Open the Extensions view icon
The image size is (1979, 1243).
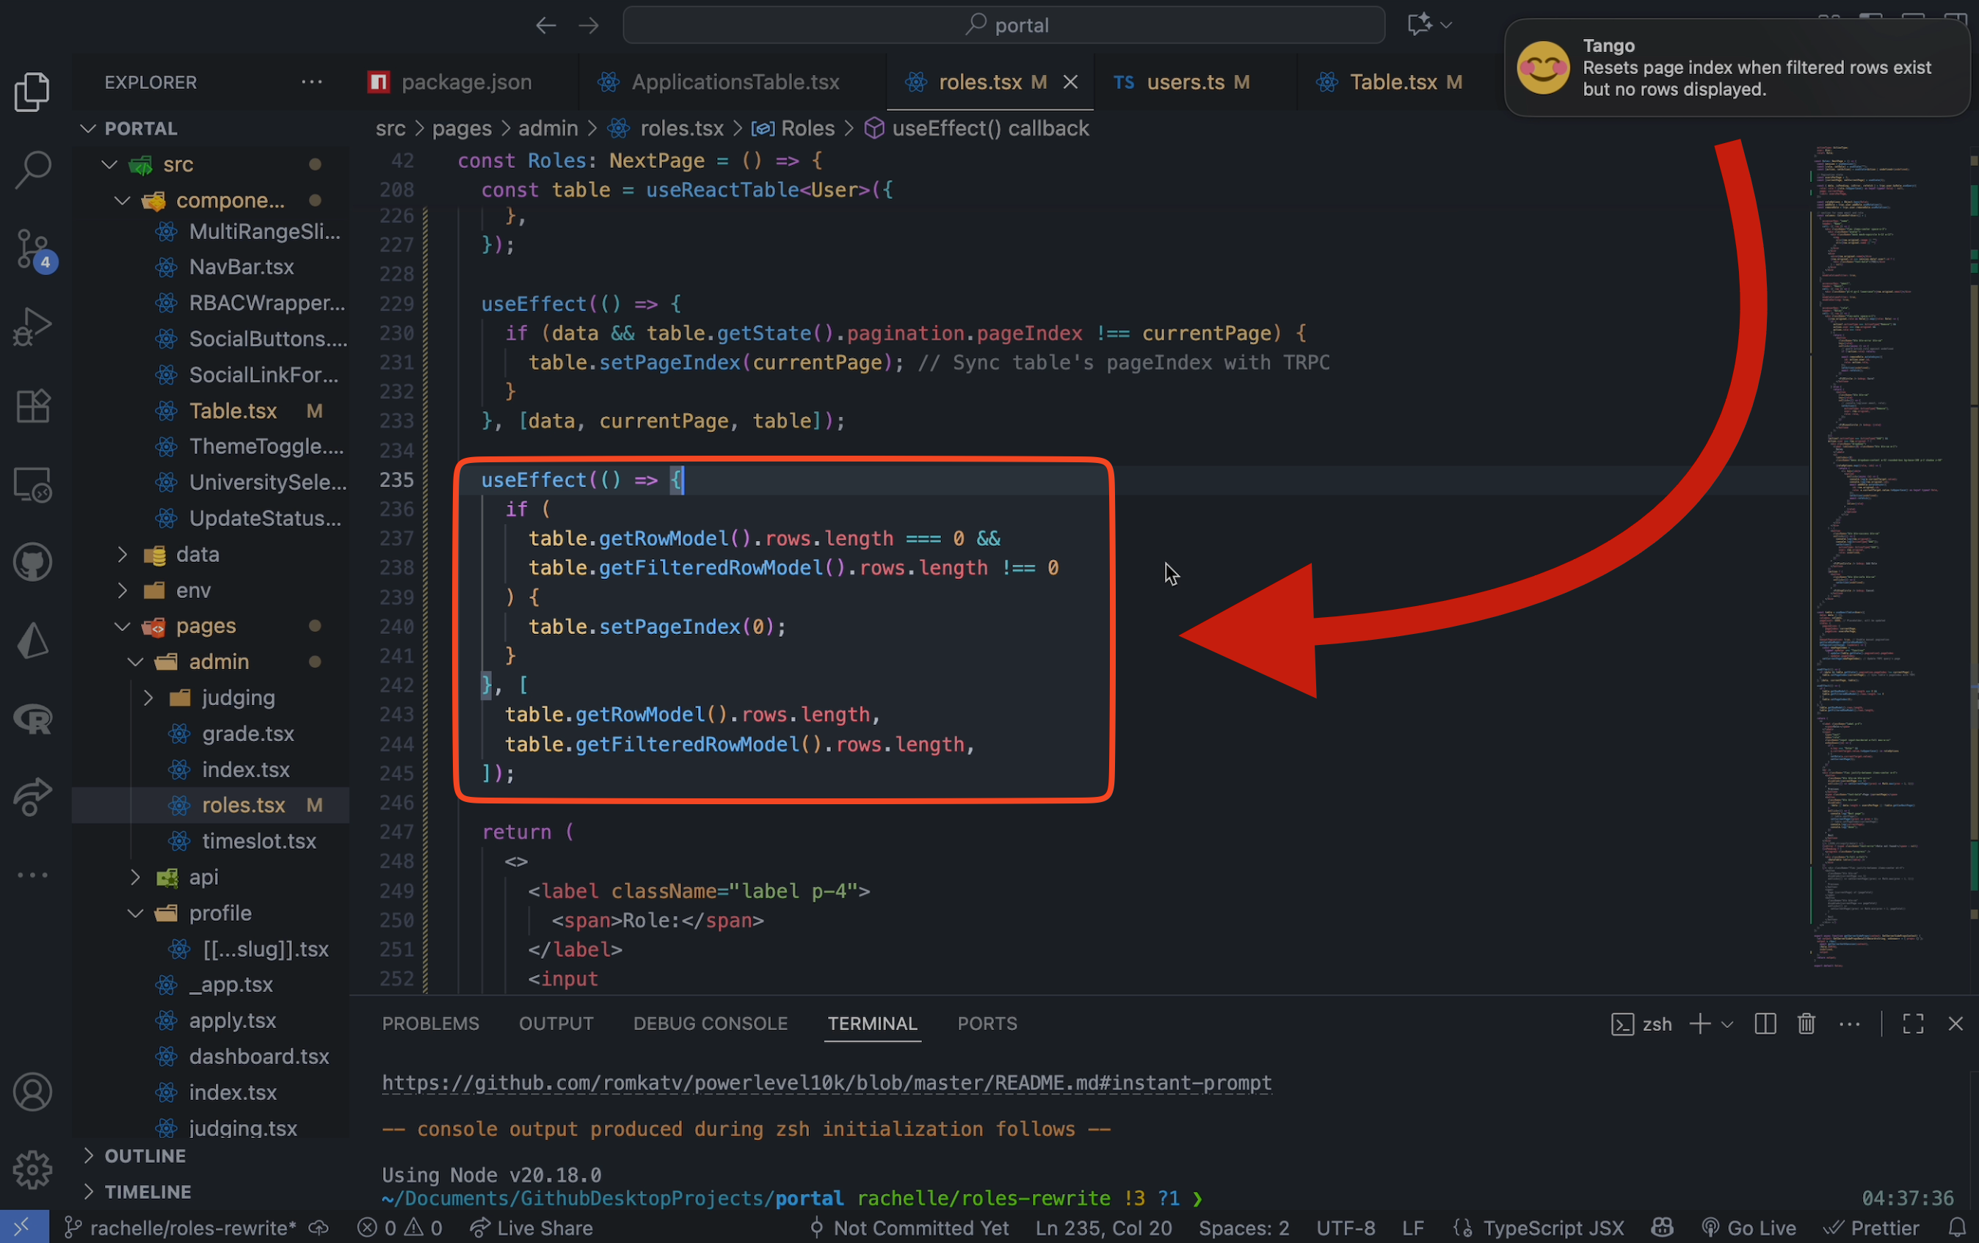click(x=33, y=406)
